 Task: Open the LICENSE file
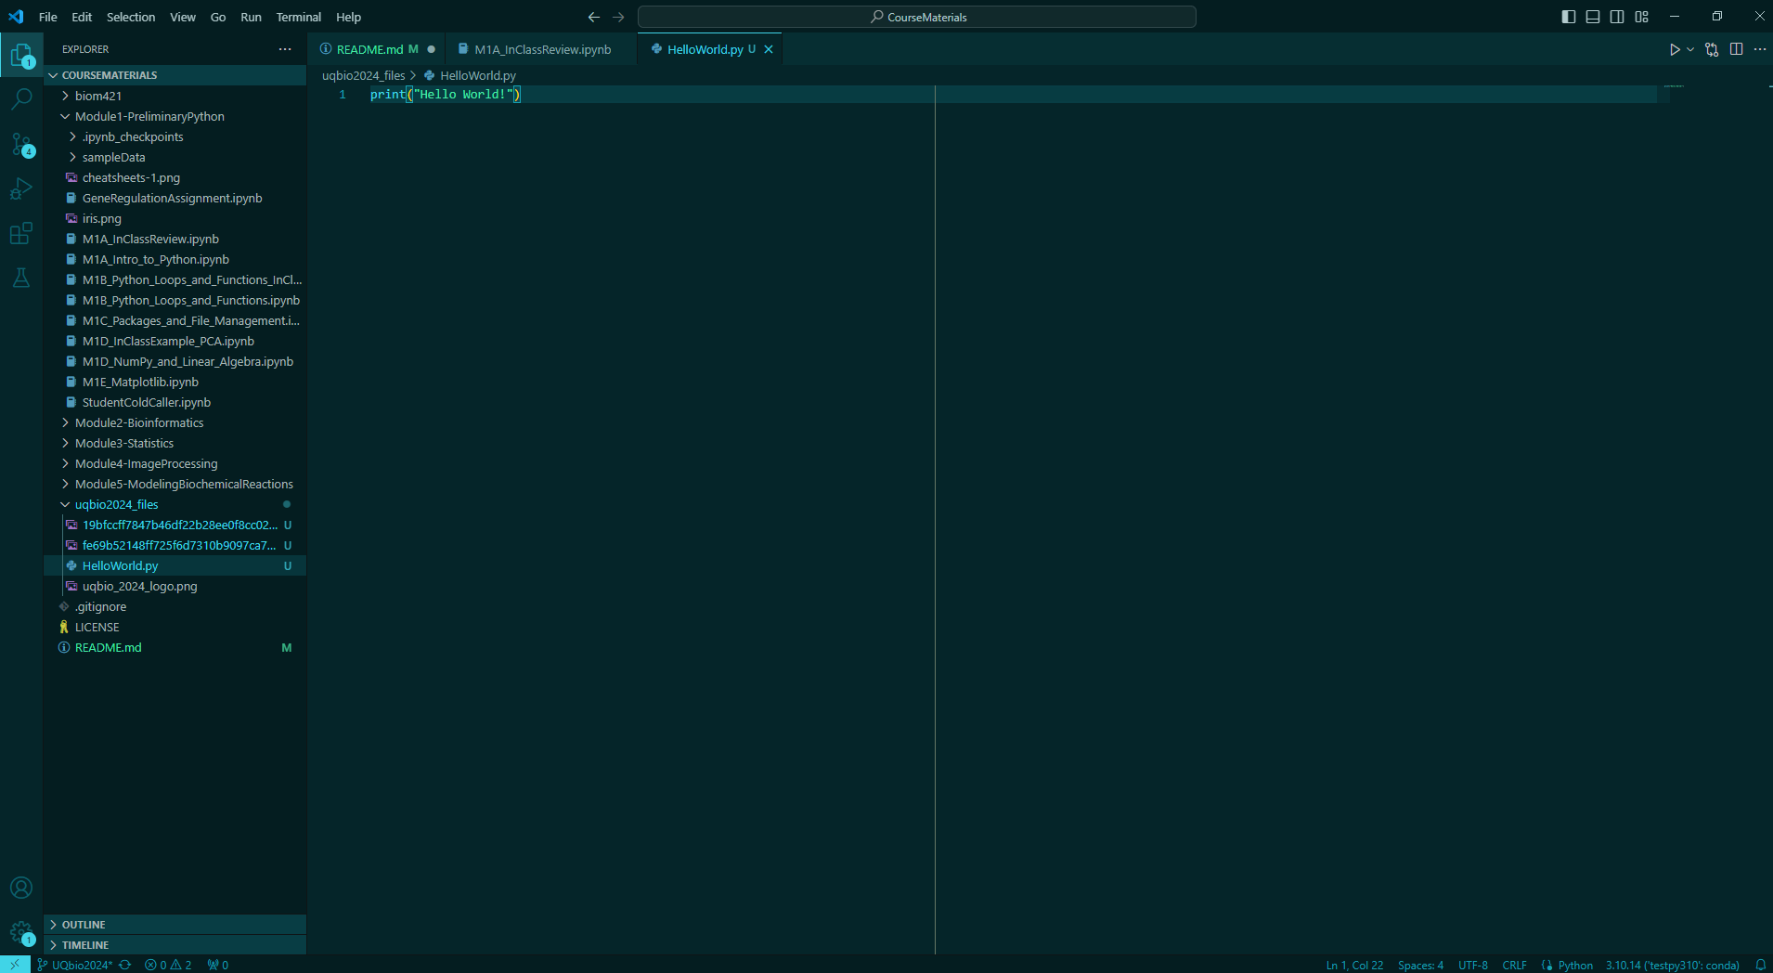pos(175,627)
